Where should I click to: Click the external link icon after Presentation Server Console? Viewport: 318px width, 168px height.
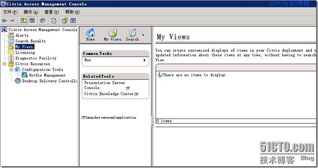128,88
